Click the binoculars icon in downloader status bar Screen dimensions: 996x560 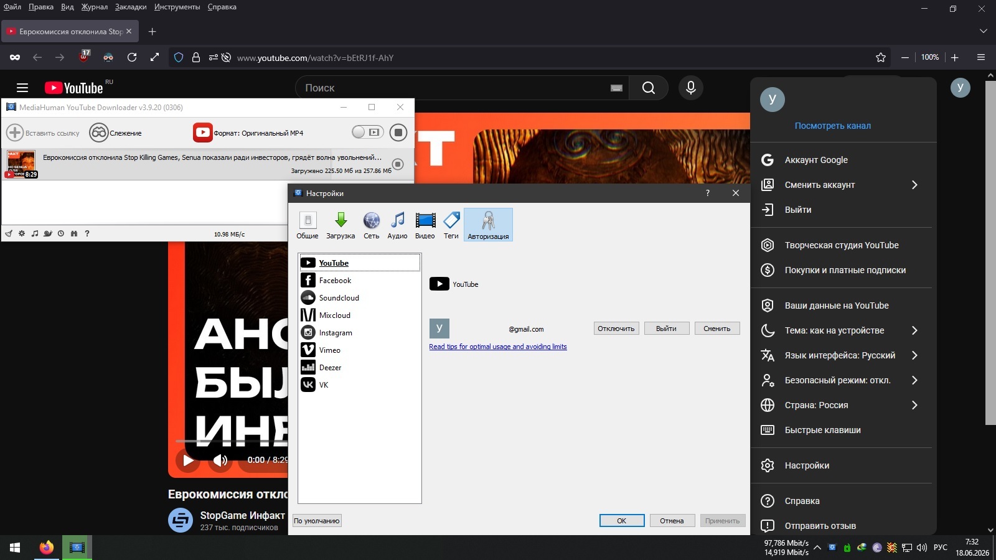point(74,234)
